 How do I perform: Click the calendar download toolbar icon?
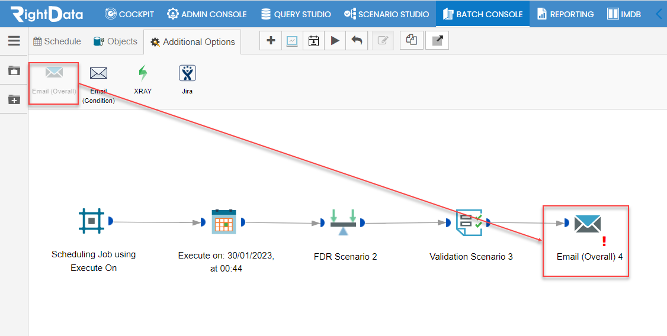tap(313, 41)
